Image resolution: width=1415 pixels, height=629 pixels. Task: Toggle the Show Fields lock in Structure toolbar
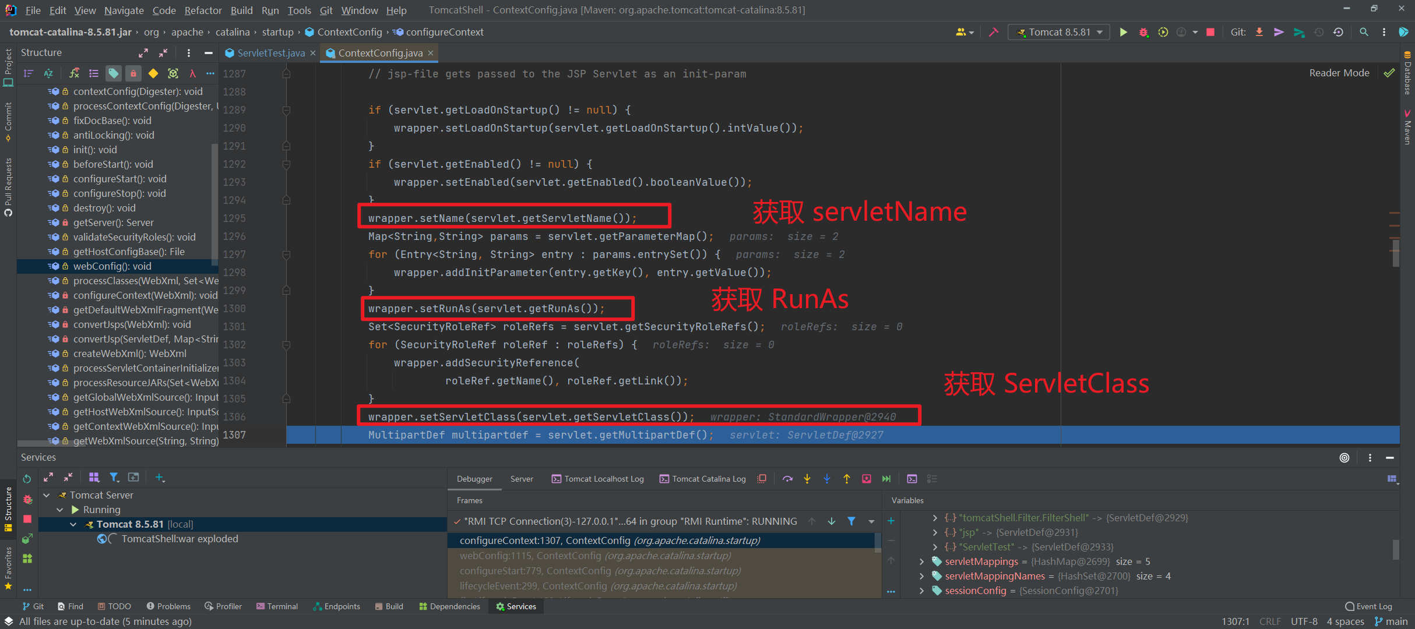pos(133,73)
